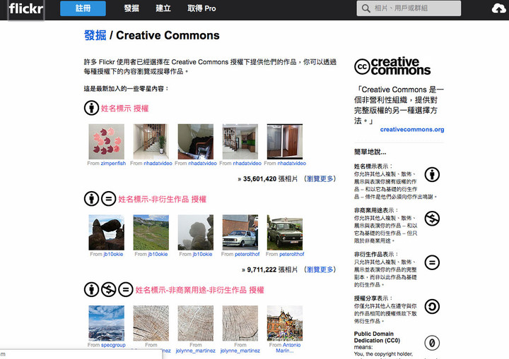Screen dimensions: 509x359
Task: Click the 9,711,222 photo count
Action: 262,269
